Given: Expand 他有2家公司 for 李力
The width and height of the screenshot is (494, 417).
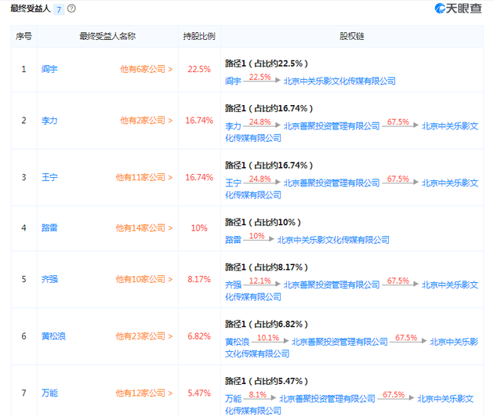Looking at the screenshot, I should click(146, 121).
